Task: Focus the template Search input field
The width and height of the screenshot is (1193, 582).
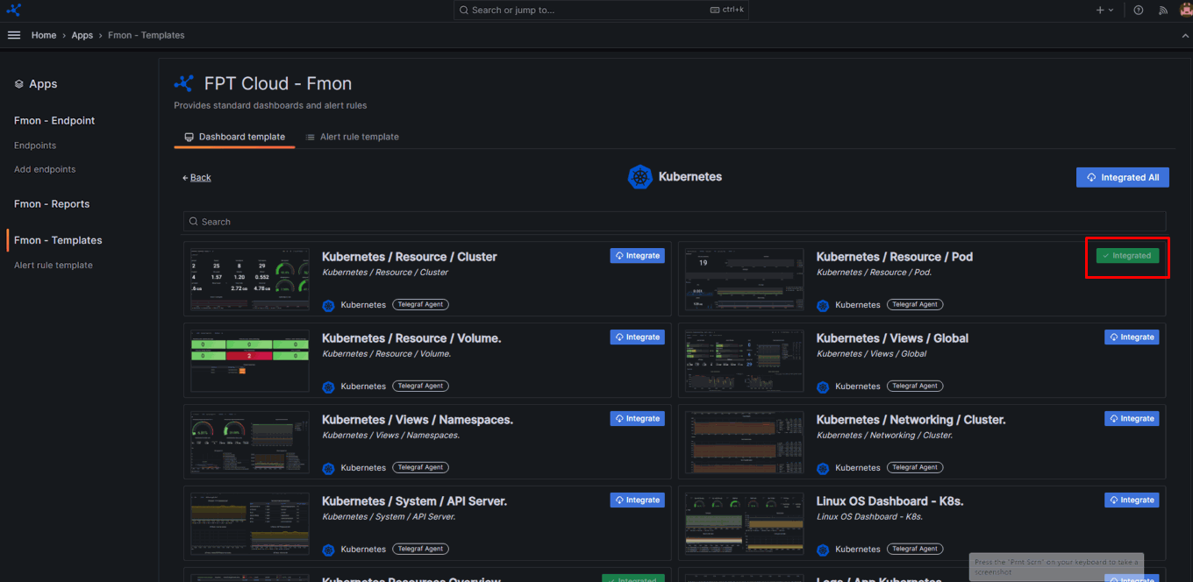Action: (675, 222)
